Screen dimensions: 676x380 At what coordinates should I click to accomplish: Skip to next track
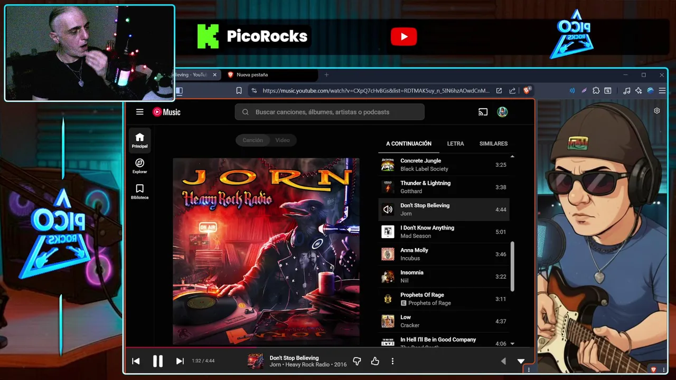(180, 361)
